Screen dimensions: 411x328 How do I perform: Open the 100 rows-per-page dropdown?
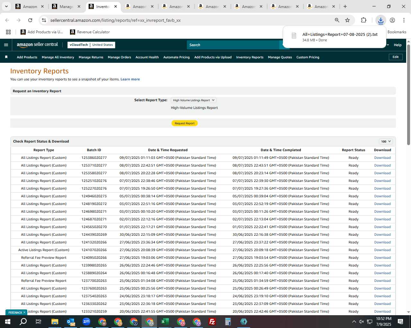386,141
